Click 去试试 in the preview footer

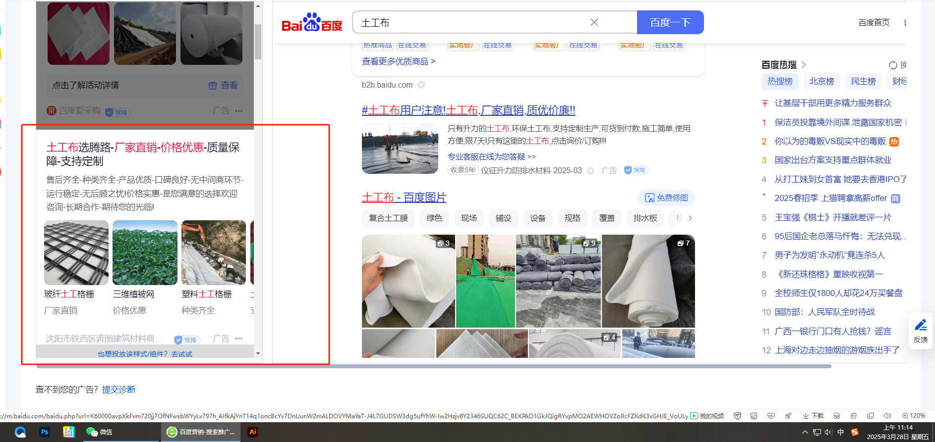(x=182, y=354)
